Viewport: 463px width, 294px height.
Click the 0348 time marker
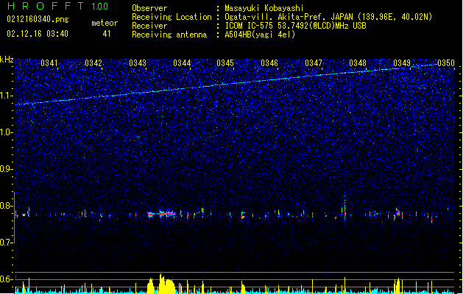[x=358, y=63]
